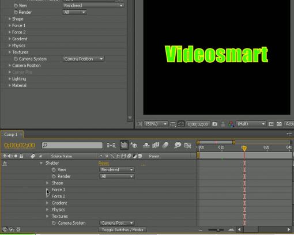
Task: Open Rendered View dropdown in Effect Controls
Action: pos(93,6)
